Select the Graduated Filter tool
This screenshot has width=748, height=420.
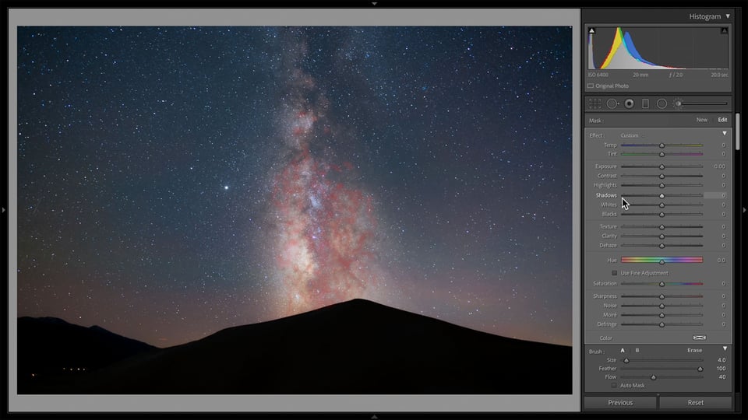tap(645, 103)
